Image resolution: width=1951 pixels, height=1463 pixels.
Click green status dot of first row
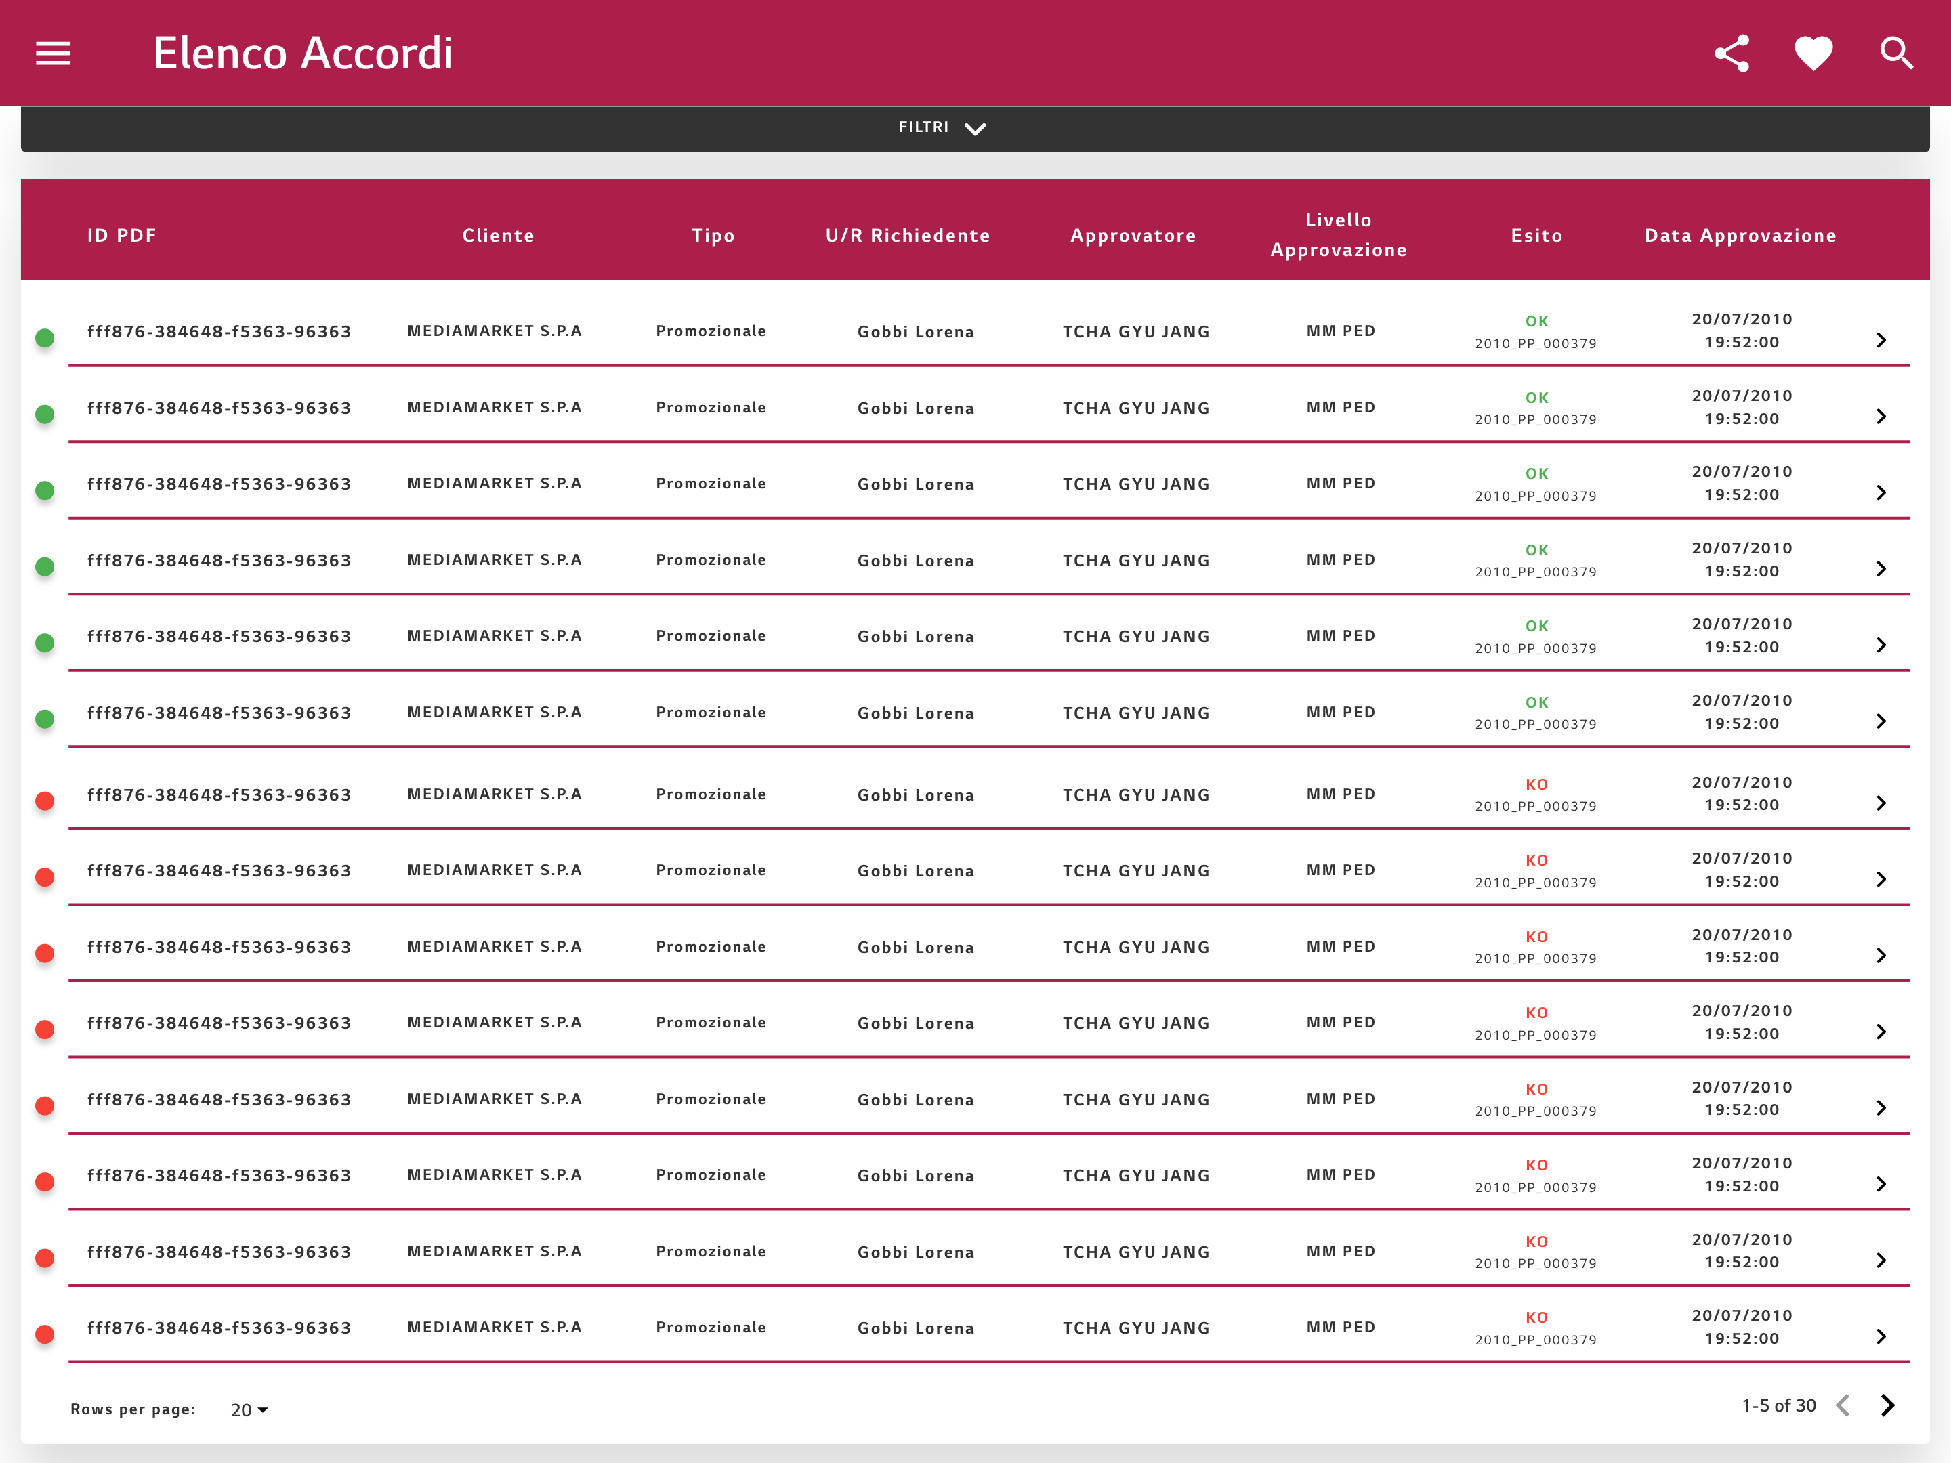(45, 338)
